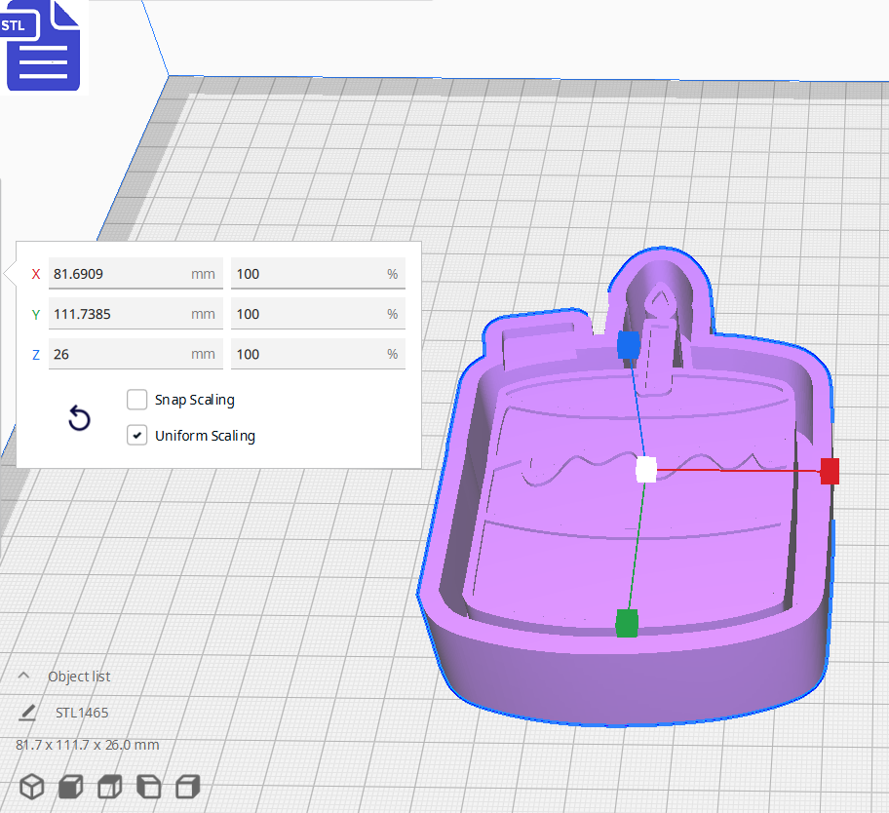Click the chevron next to Object list

pos(22,676)
